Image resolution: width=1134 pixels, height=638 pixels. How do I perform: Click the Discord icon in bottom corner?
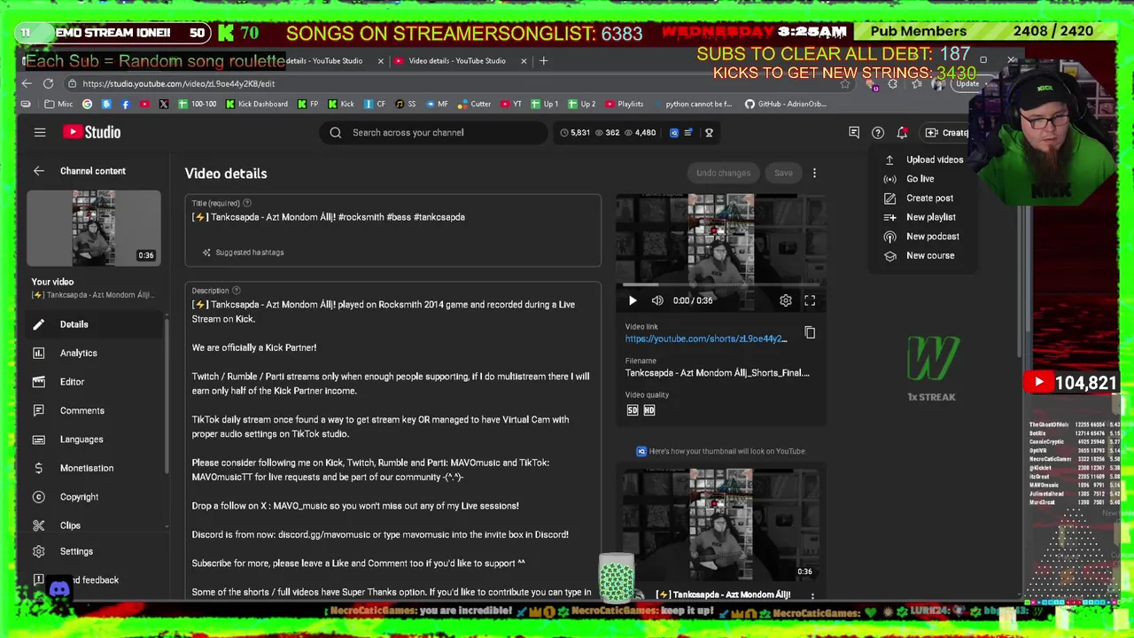tap(59, 588)
